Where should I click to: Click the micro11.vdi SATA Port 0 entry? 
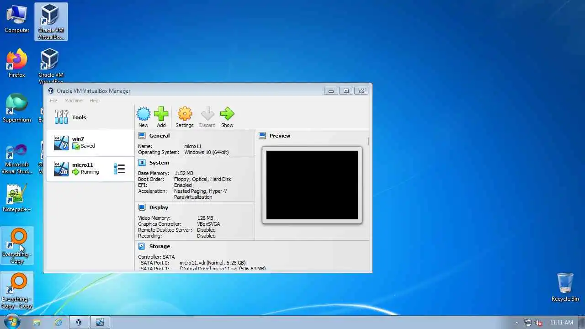click(x=213, y=263)
